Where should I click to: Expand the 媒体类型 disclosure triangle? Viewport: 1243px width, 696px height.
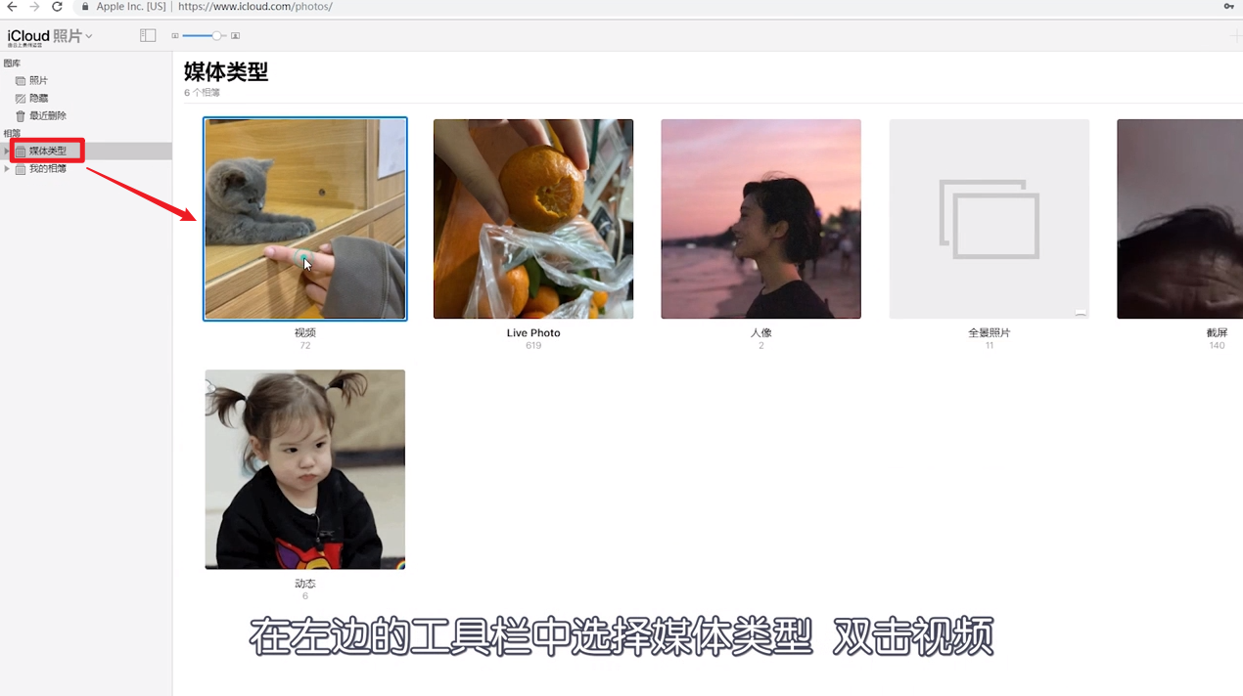7,151
